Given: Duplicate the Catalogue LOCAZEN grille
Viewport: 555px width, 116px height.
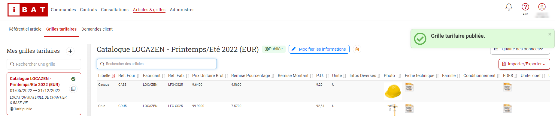Looking at the screenshot, I should pos(73,89).
